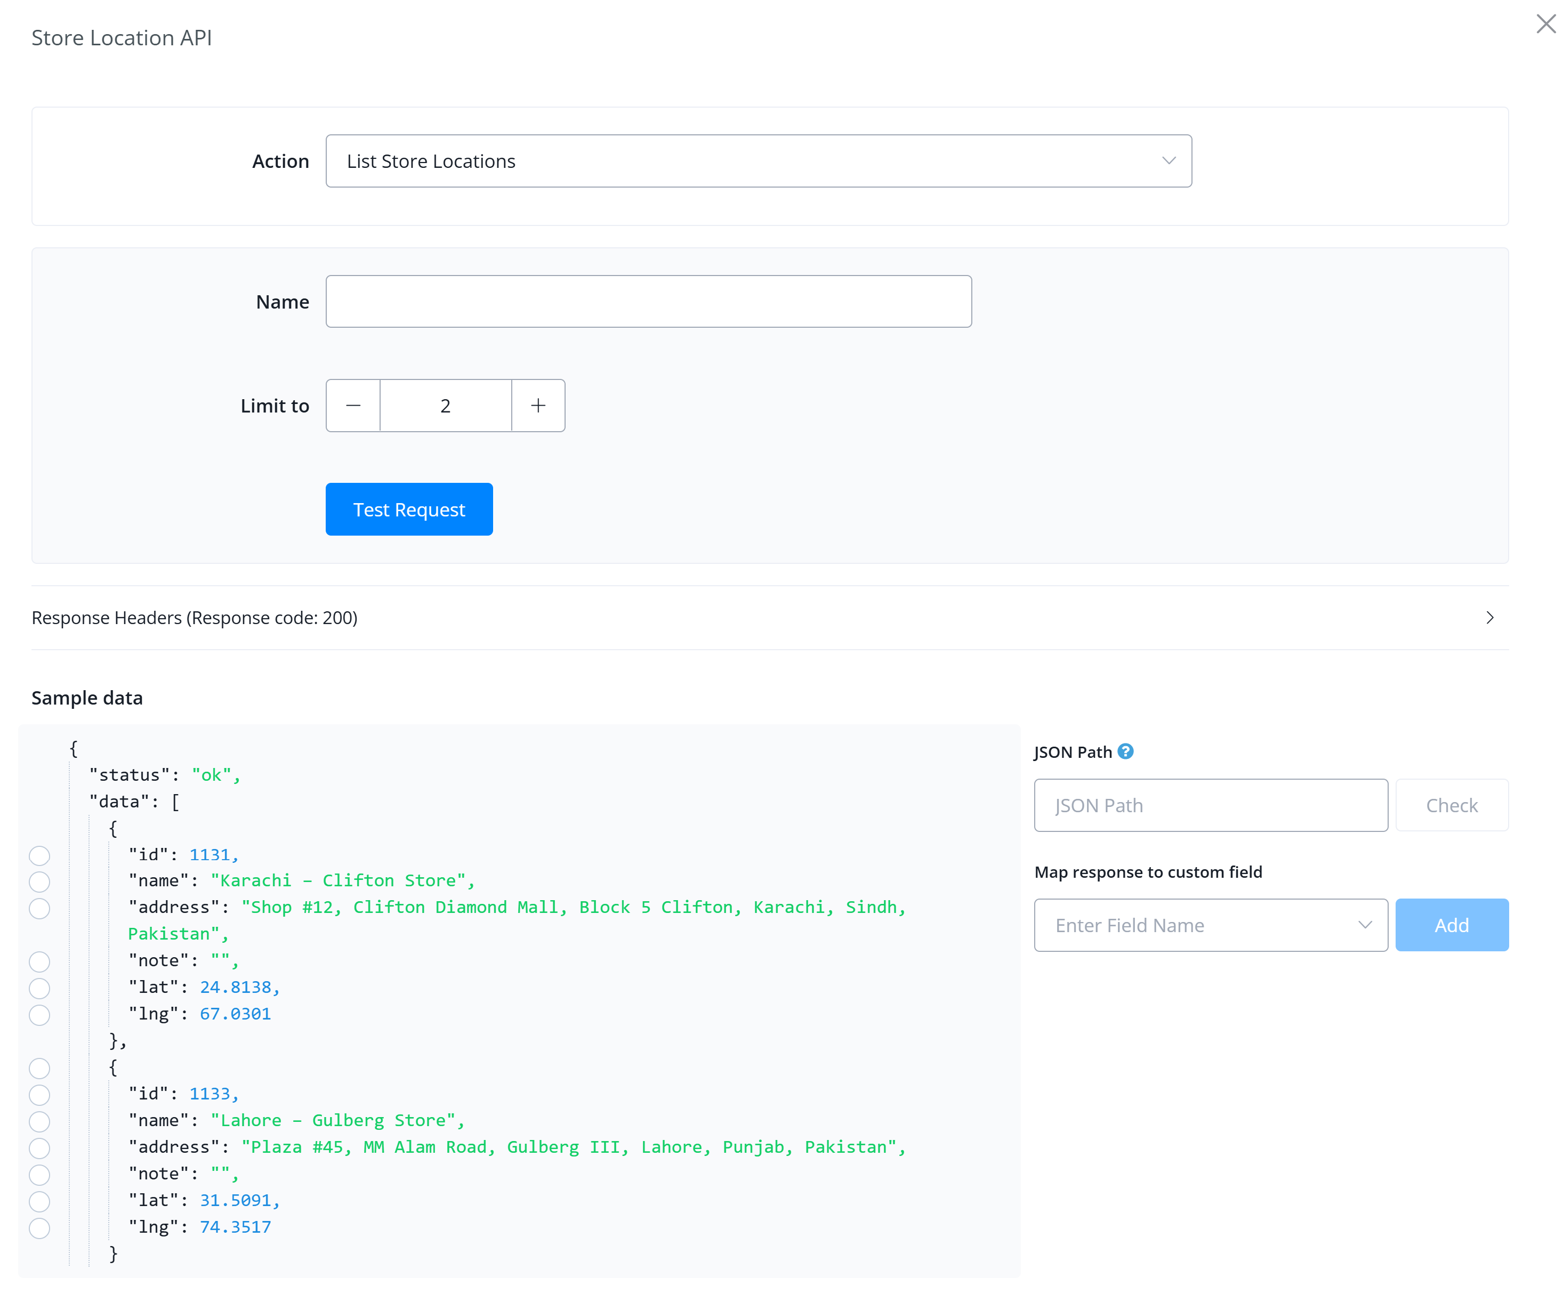Open the Enter Field Name dropdown
This screenshot has height=1302, width=1563.
pyautogui.click(x=1211, y=925)
